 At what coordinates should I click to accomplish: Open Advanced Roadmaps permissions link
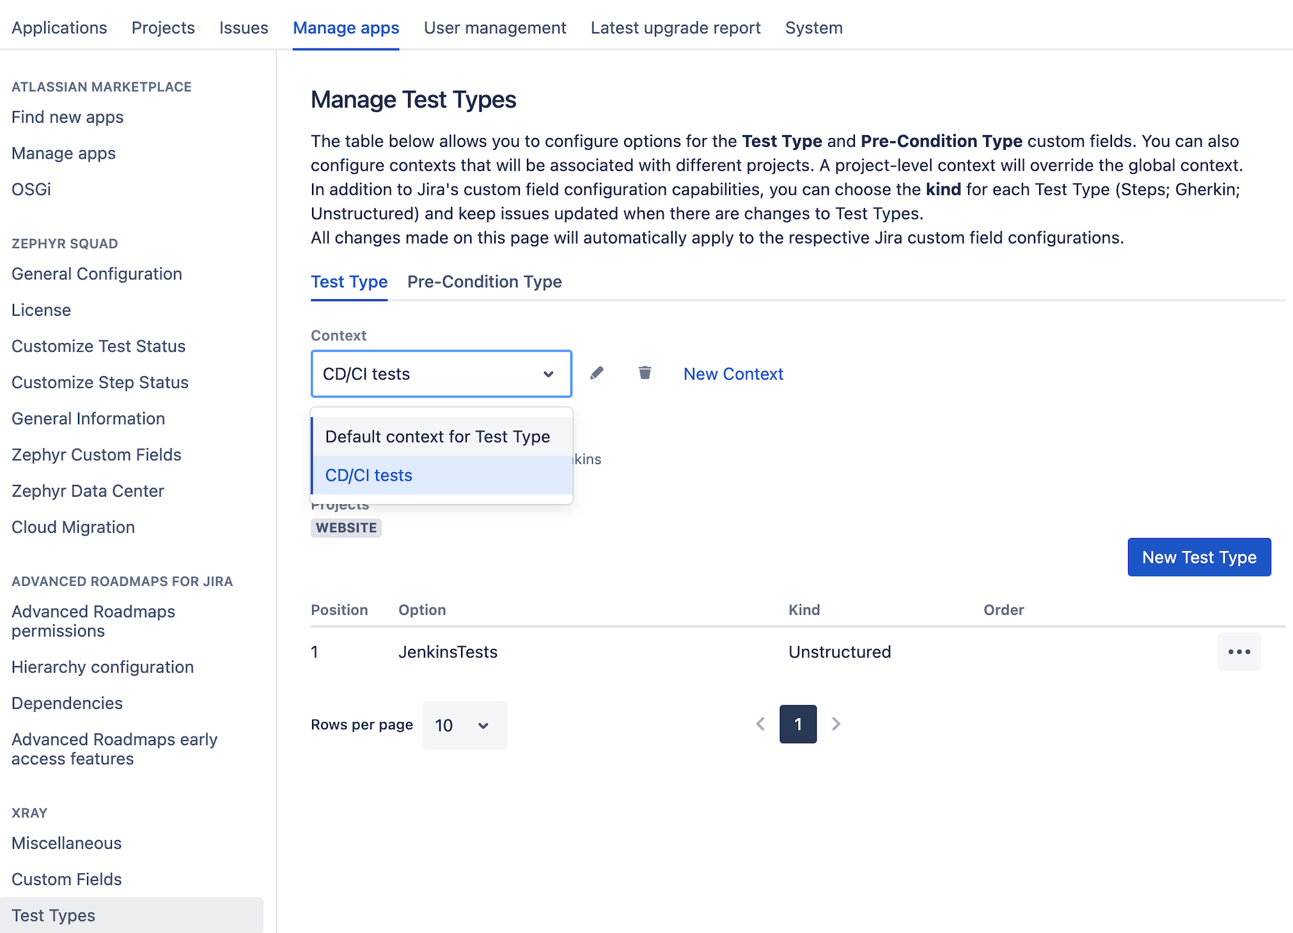(x=93, y=621)
